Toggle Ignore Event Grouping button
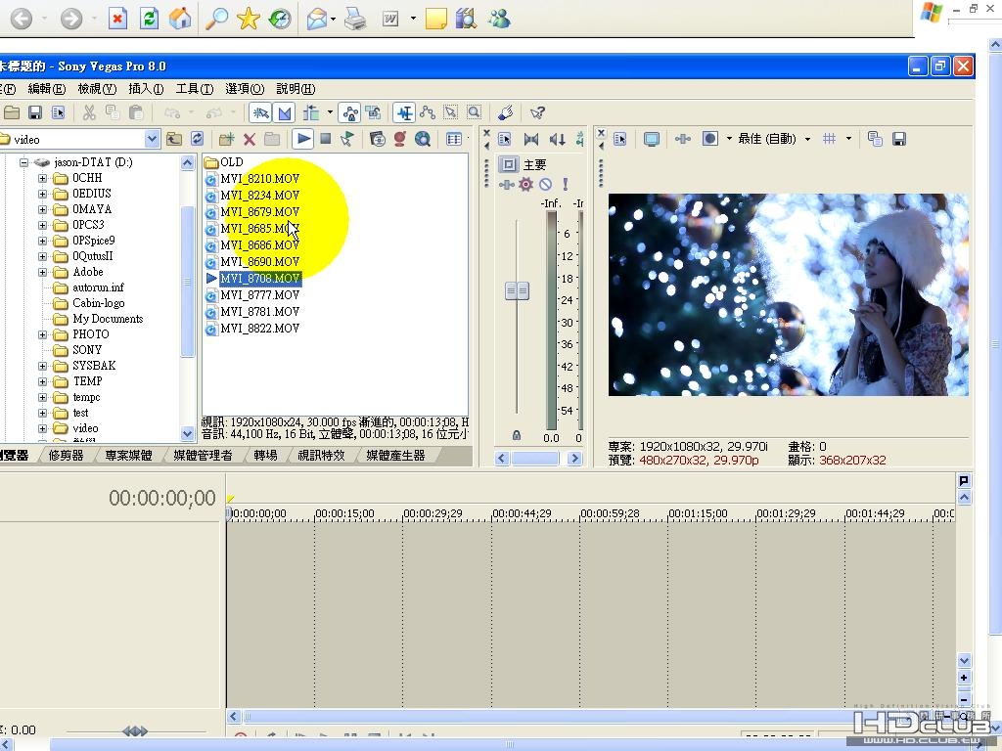The height and width of the screenshot is (751, 1002). 374,113
